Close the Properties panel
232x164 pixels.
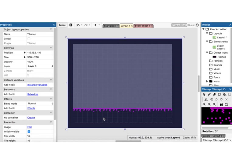(54, 25)
